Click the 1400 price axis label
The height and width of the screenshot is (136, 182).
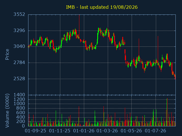(19, 95)
